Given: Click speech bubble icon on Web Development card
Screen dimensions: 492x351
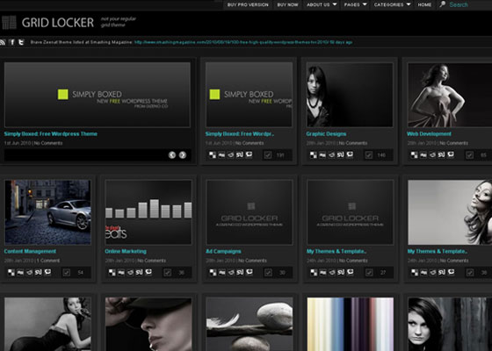Looking at the screenshot, I should click(451, 154).
